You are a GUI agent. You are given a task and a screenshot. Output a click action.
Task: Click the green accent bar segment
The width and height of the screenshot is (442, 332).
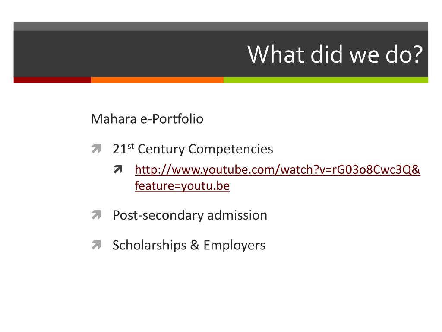click(326, 80)
